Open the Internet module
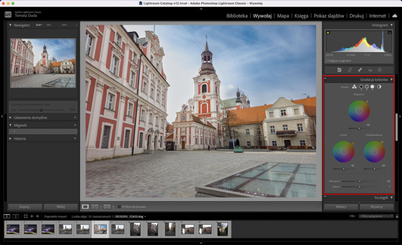 click(x=377, y=16)
